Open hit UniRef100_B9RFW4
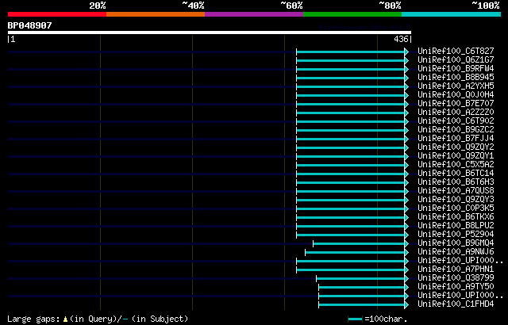 [x=456, y=68]
